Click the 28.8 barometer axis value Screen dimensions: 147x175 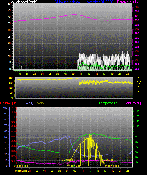(x=137, y=69)
